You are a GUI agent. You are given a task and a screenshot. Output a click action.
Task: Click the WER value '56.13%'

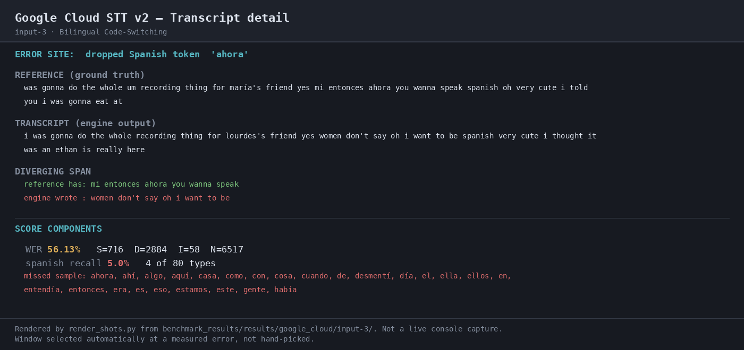pos(64,250)
